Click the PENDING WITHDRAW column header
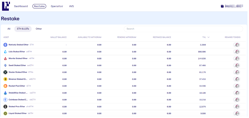Screen dimensions: 249x118 pyautogui.click(x=127, y=37)
